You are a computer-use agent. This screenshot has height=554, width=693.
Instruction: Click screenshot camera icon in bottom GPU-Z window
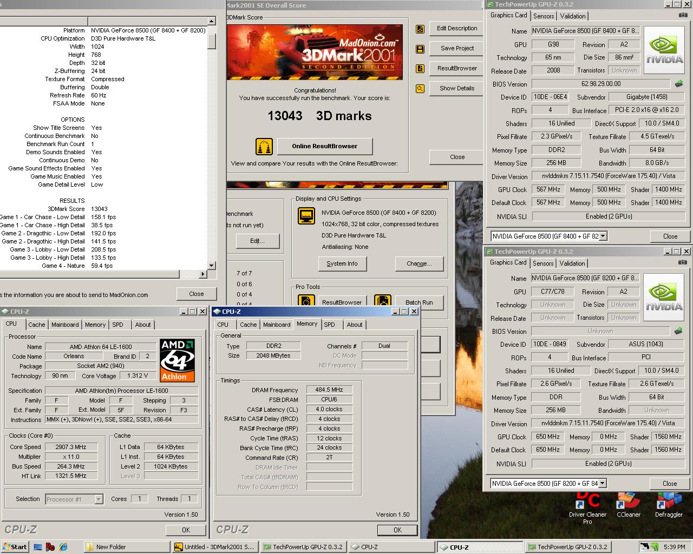tap(683, 262)
